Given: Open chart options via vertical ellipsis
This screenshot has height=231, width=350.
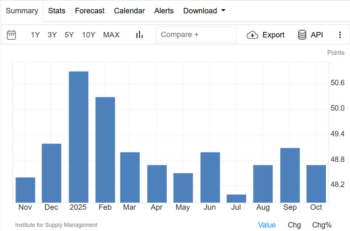Looking at the screenshot, I should click(x=340, y=34).
